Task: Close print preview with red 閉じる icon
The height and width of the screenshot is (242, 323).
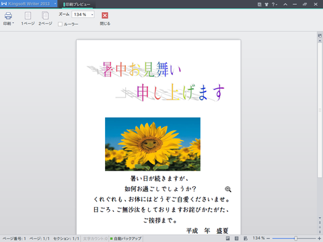Action: [105, 15]
